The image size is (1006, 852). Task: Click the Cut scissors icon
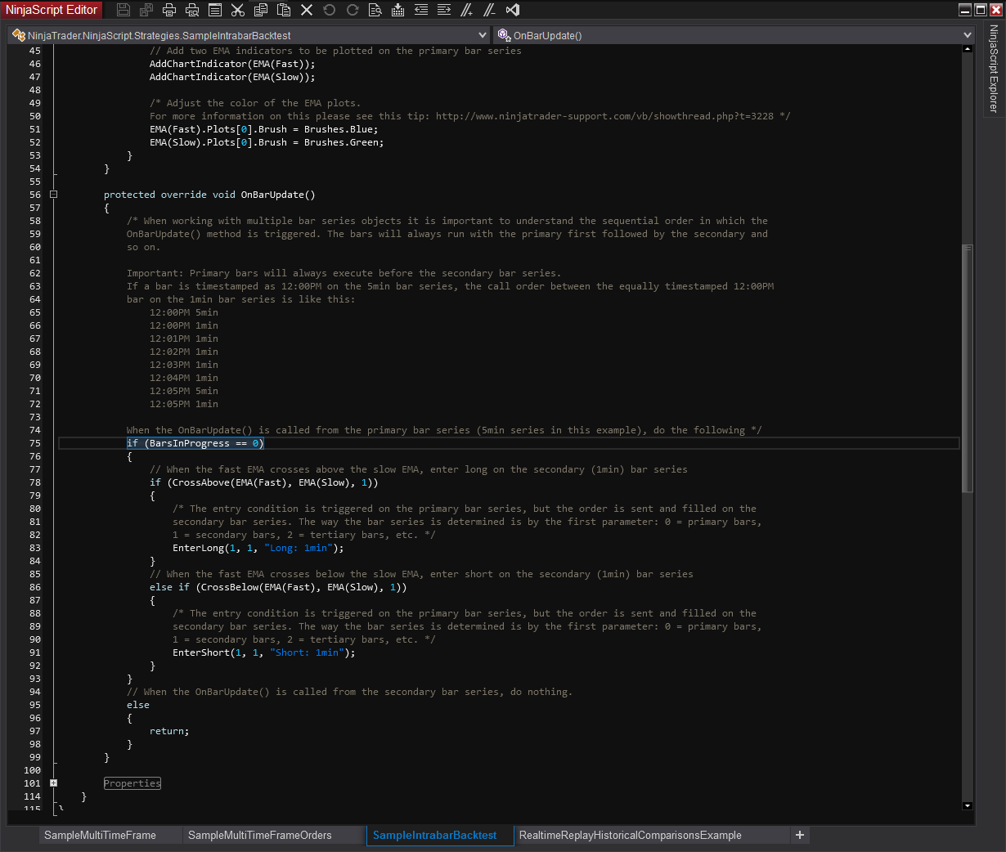[238, 10]
